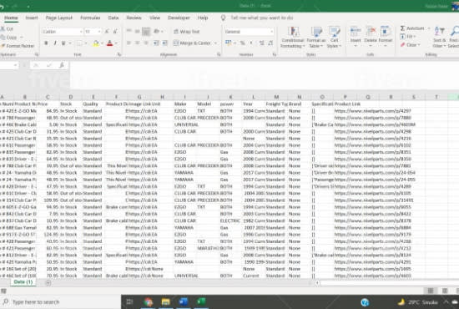The width and height of the screenshot is (459, 309).
Task: Switch to the Review tab
Action: pos(134,18)
